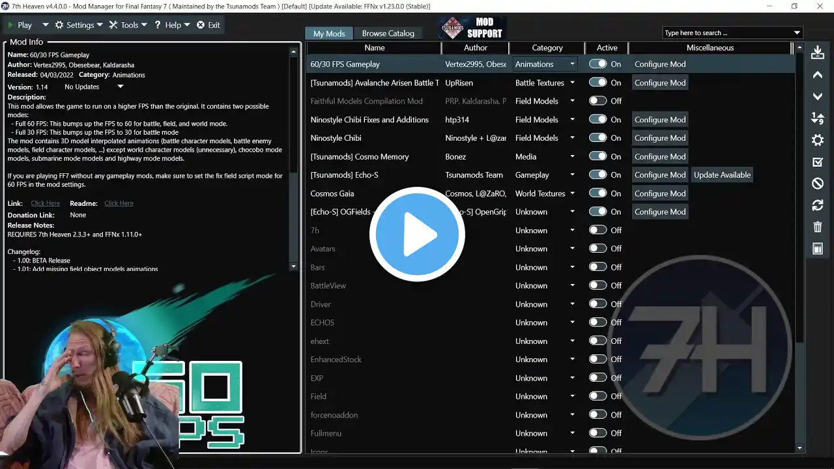Click the Tsunamods Mod Support logo
The image size is (834, 469).
pyautogui.click(x=473, y=28)
